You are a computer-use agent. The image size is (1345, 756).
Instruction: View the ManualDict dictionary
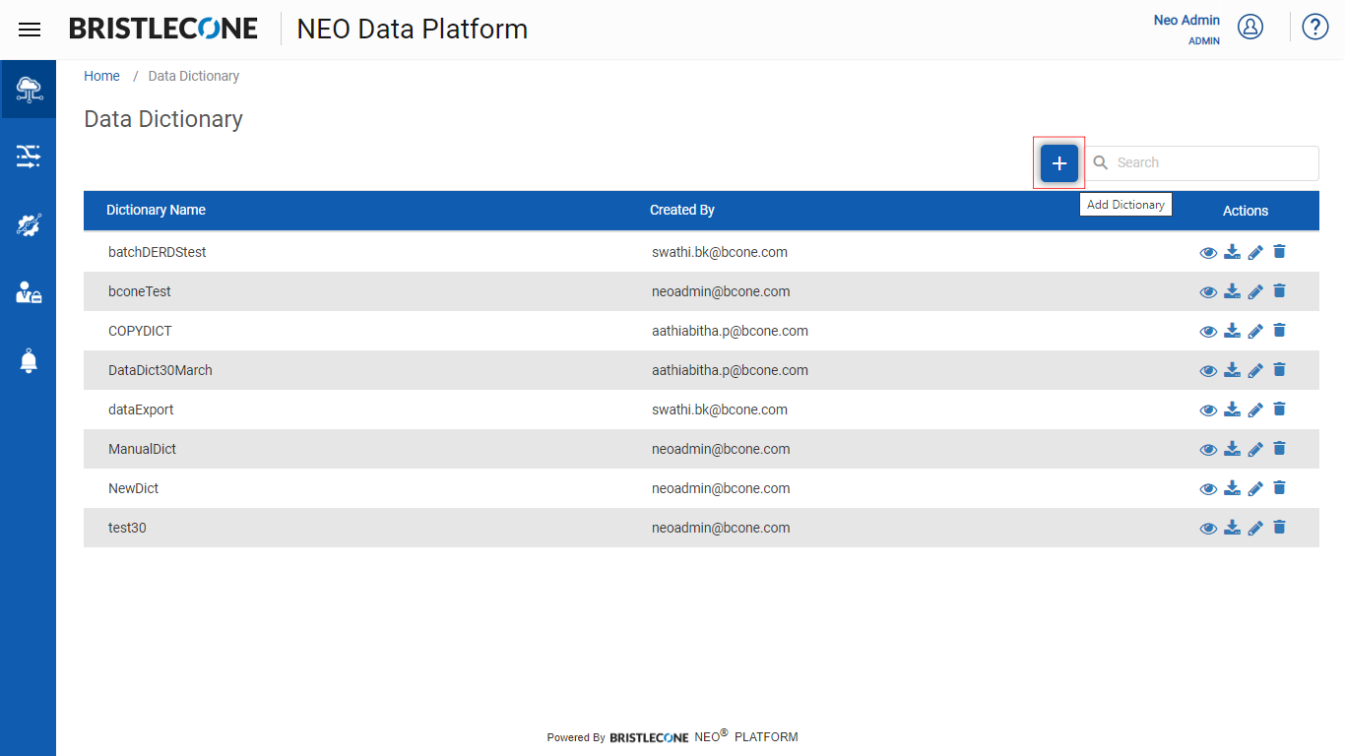(x=1208, y=450)
